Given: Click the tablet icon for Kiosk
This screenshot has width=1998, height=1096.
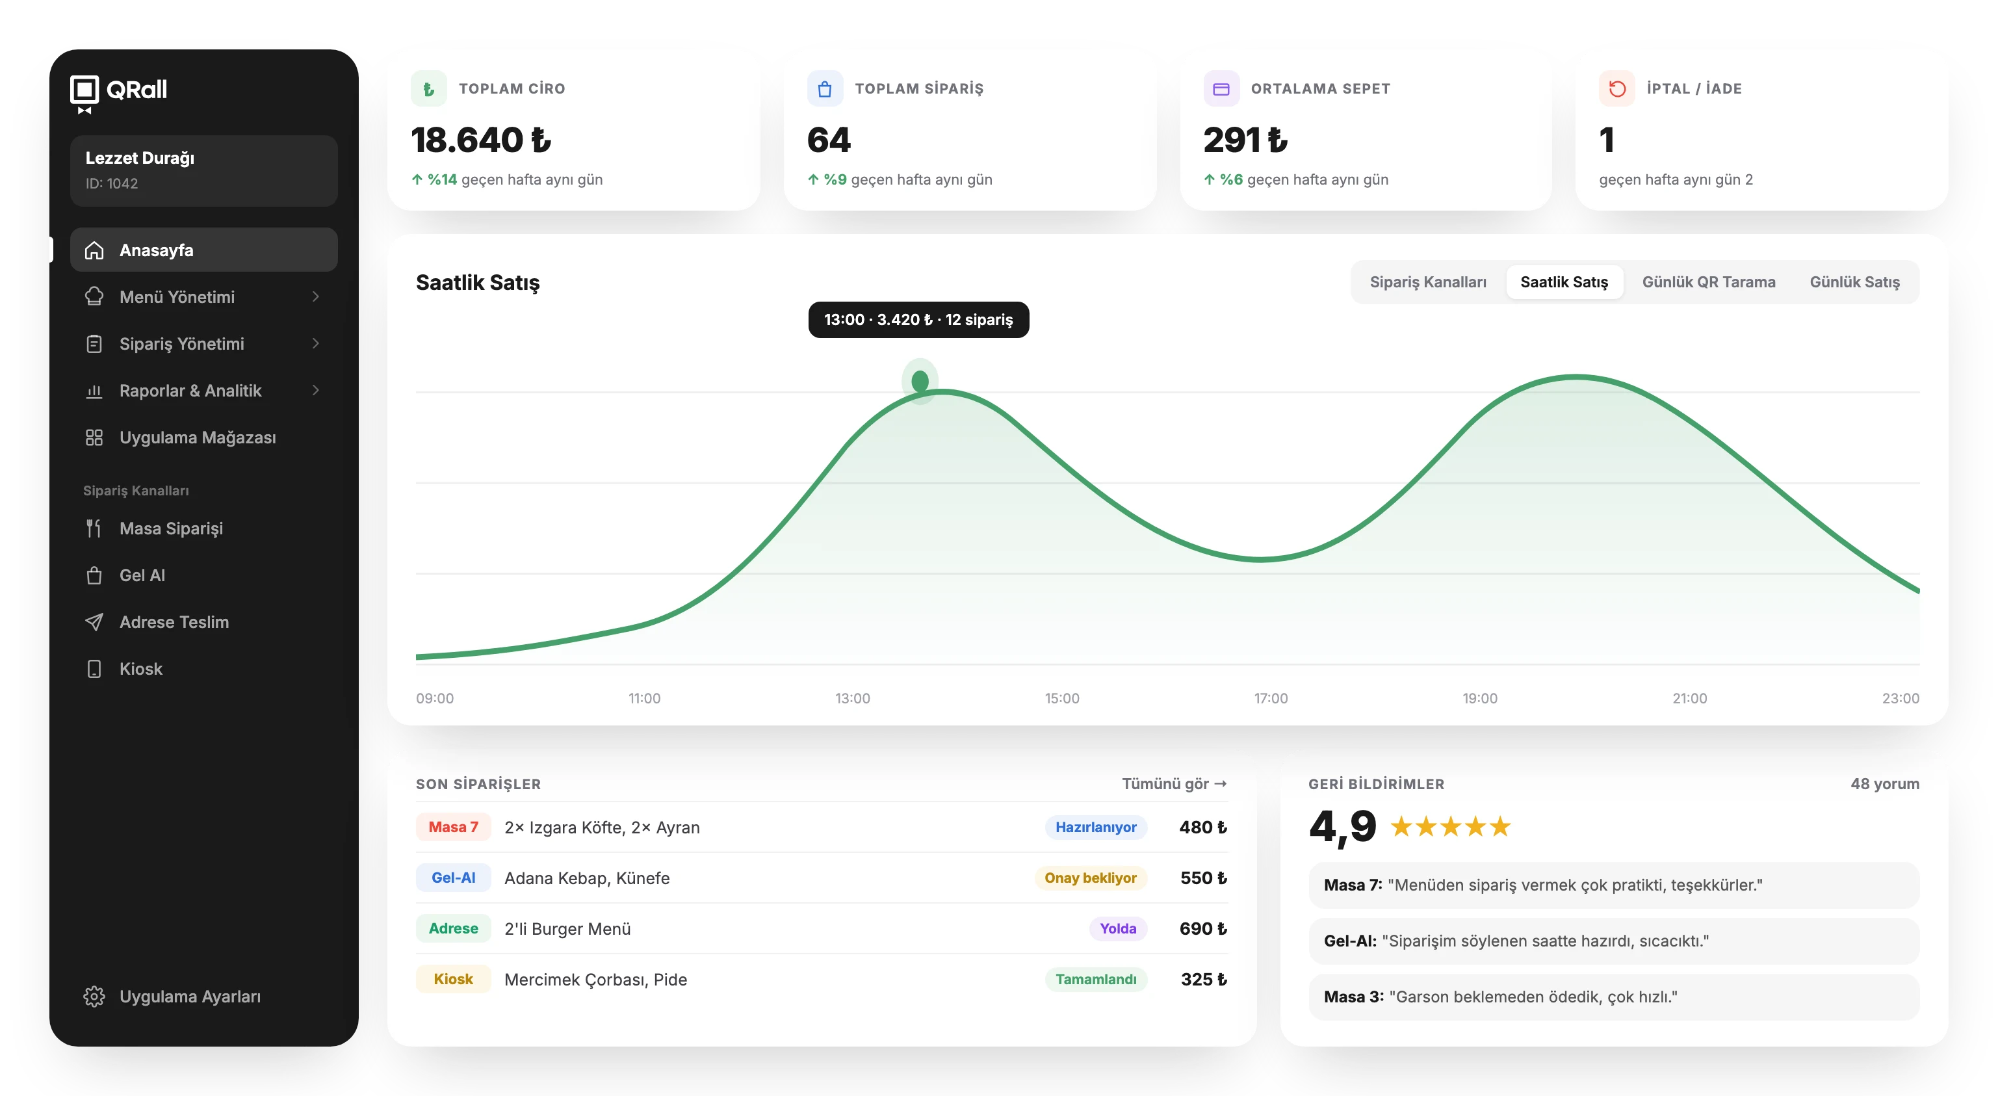Looking at the screenshot, I should [94, 669].
